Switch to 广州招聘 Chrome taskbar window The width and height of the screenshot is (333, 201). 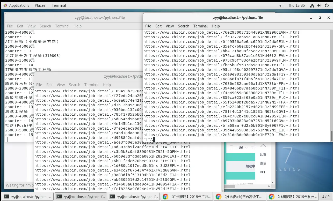click(186, 197)
